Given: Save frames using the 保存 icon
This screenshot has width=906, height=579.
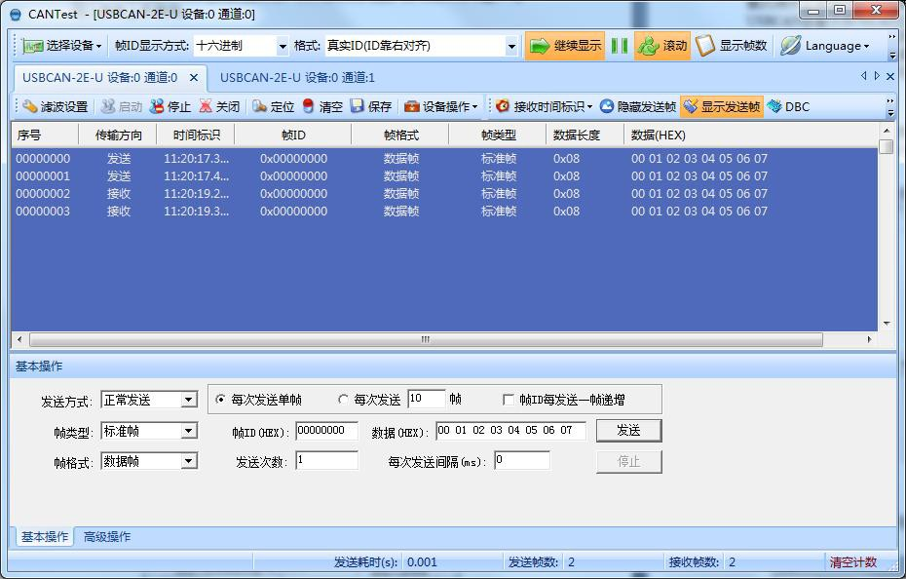Looking at the screenshot, I should (358, 106).
